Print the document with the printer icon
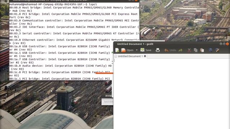The height and width of the screenshot is (129, 230). click(x=158, y=50)
